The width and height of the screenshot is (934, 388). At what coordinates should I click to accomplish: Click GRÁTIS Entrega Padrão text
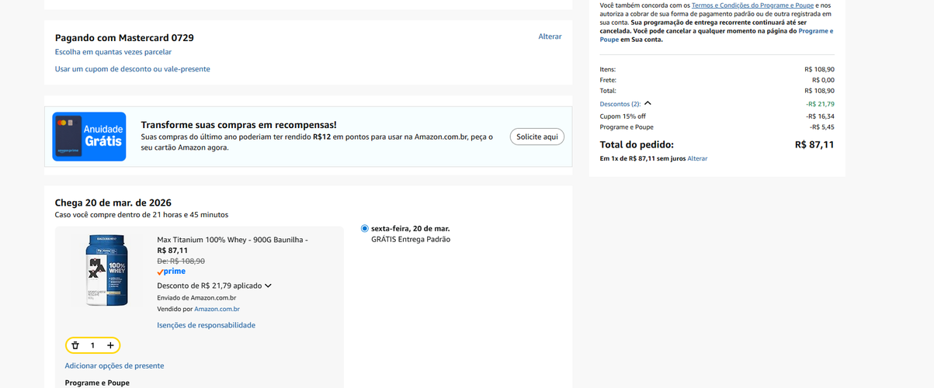411,239
